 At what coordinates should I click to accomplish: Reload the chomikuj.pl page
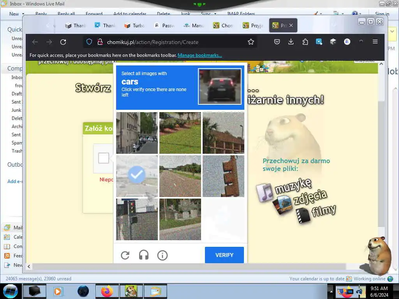[x=63, y=42]
